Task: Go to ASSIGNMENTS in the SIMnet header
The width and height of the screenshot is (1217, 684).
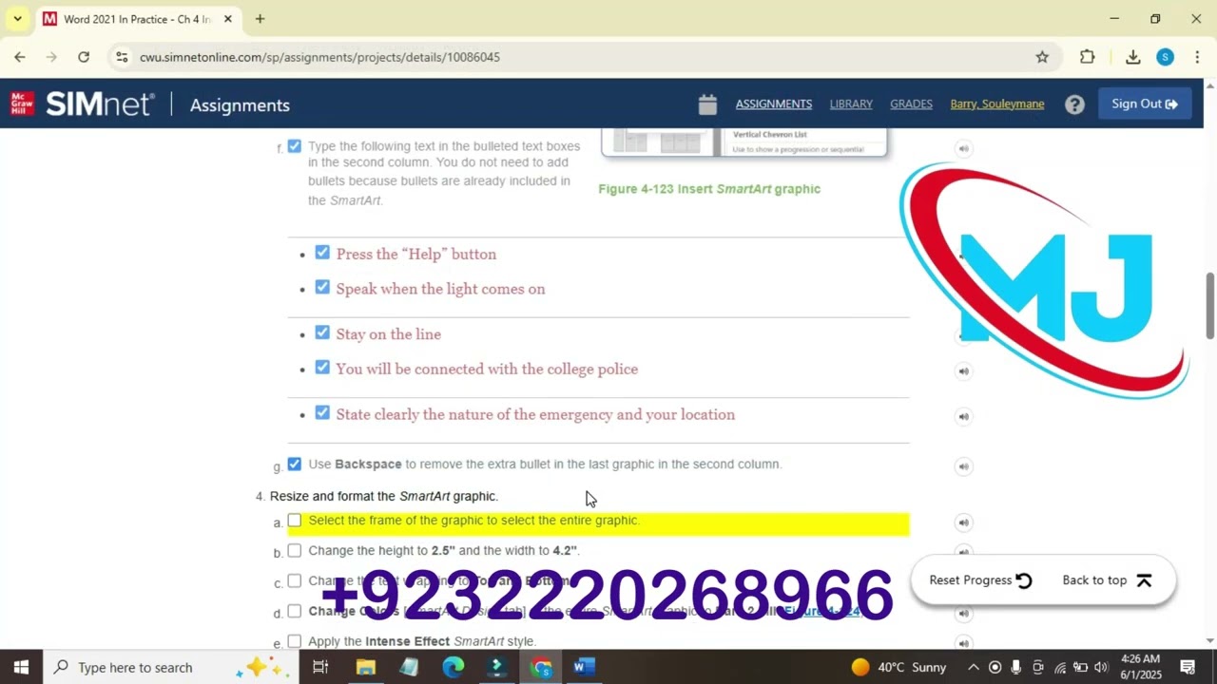Action: tap(774, 104)
